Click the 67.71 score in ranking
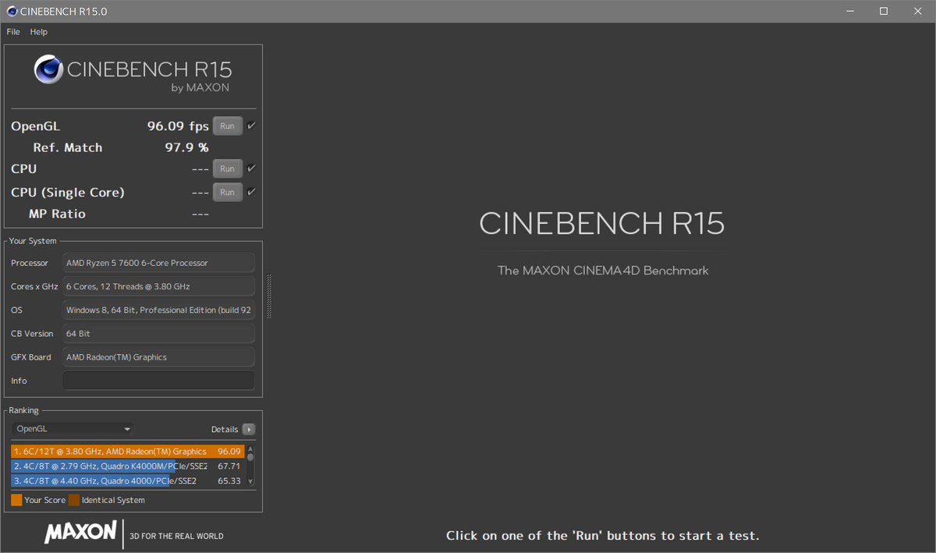936x553 pixels. tap(229, 466)
